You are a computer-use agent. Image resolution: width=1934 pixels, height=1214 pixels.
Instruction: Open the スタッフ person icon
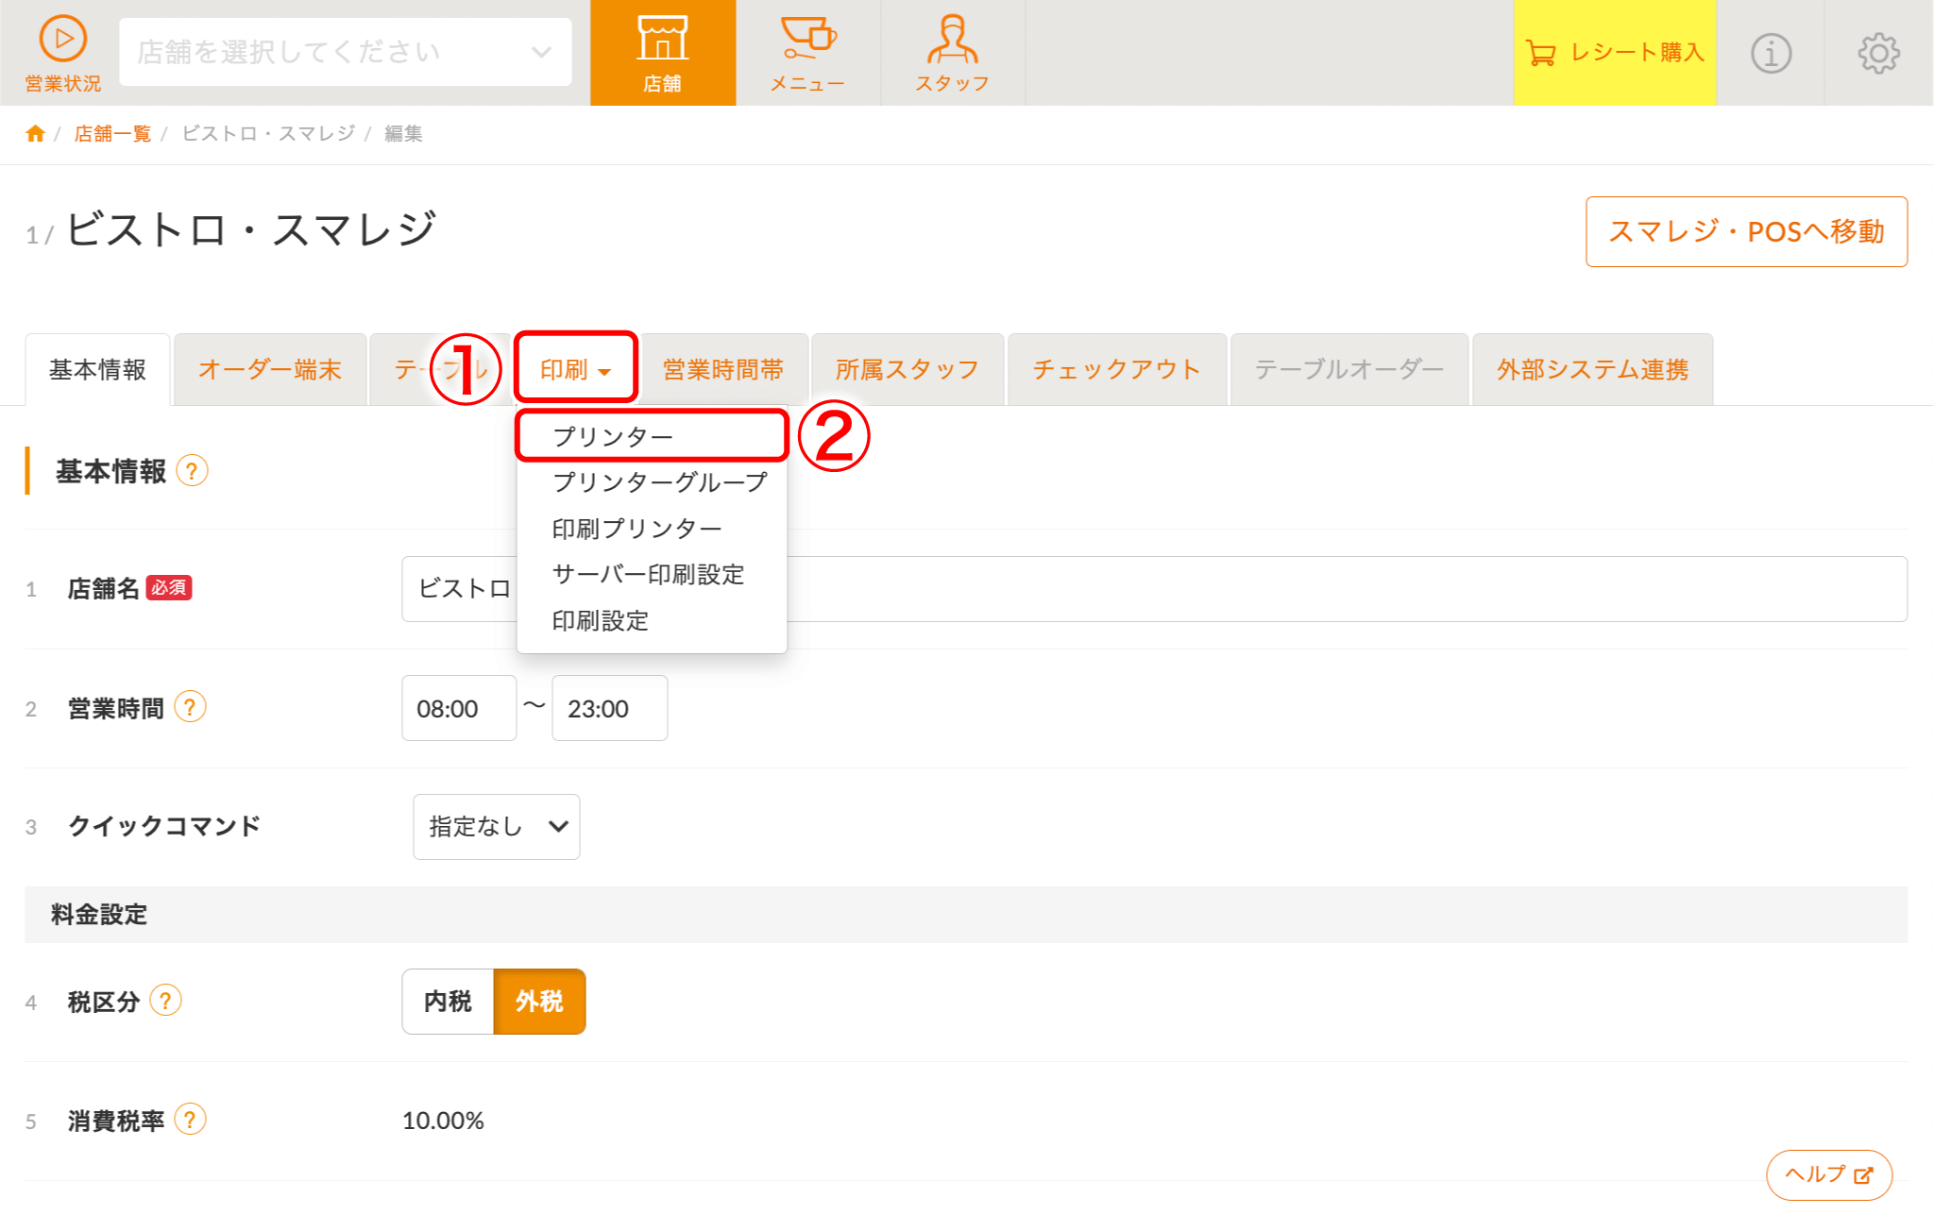pos(952,53)
